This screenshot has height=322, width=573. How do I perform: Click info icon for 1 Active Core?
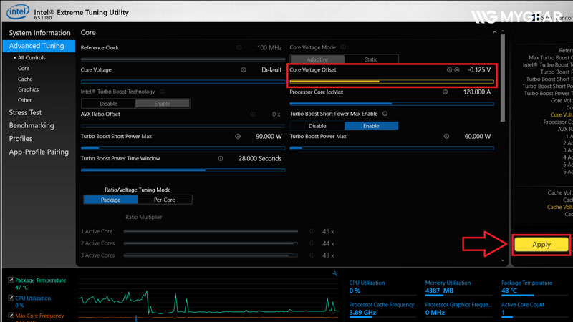[312, 231]
